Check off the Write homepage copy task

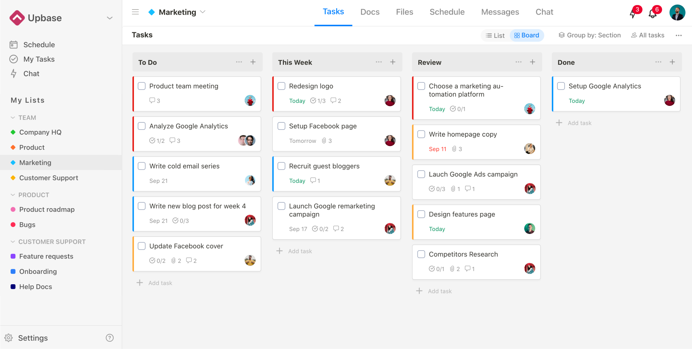tap(421, 134)
